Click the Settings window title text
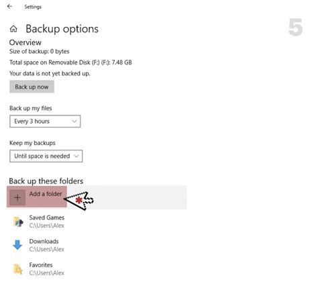This screenshot has width=318, height=286. point(33,7)
